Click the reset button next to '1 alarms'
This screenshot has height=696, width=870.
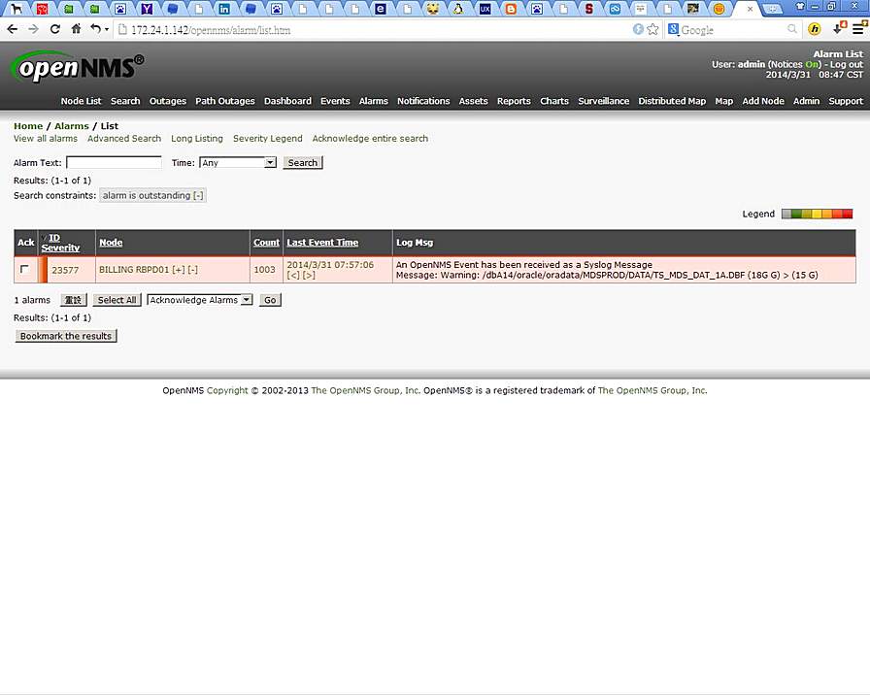tap(73, 300)
